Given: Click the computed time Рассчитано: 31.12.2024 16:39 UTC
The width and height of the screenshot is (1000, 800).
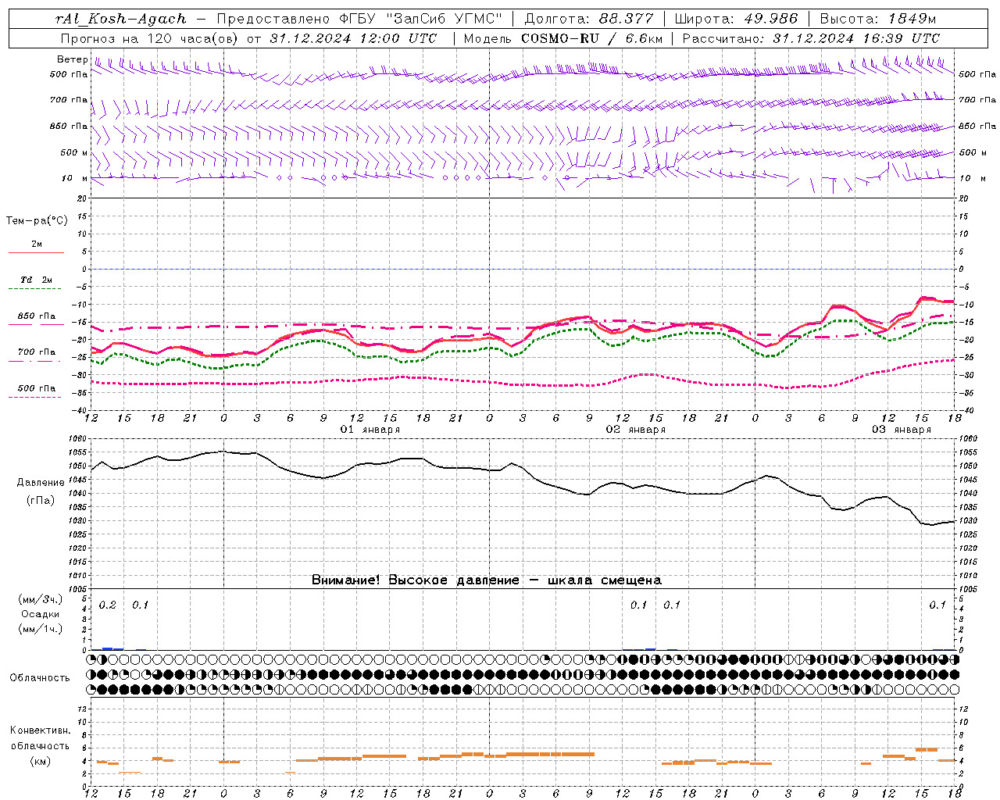Looking at the screenshot, I should pyautogui.click(x=811, y=38).
